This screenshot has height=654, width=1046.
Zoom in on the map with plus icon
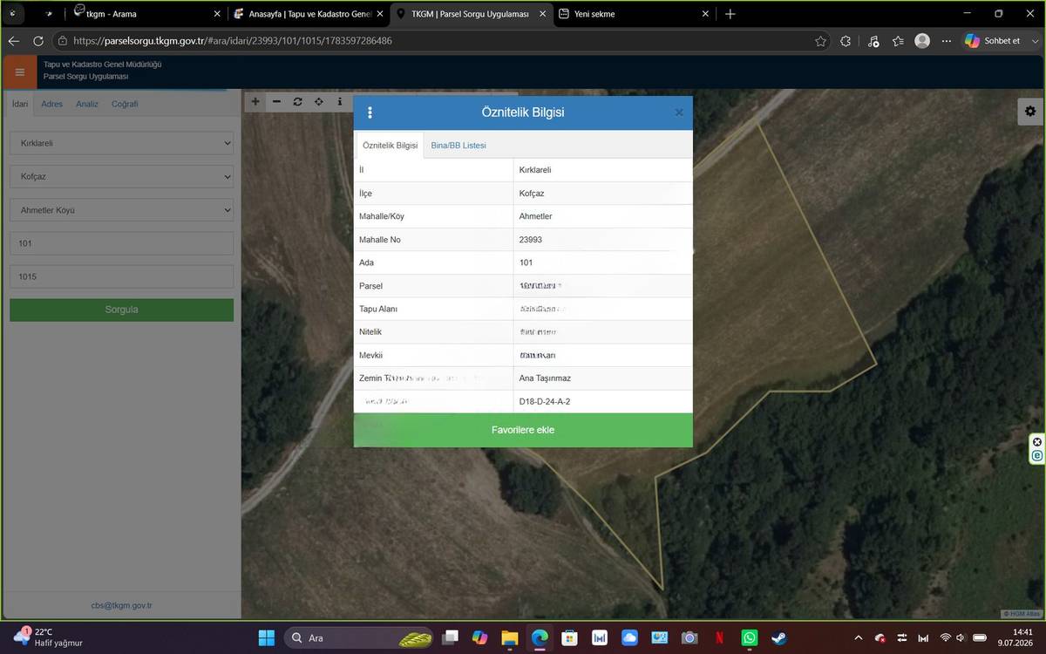[x=255, y=102]
